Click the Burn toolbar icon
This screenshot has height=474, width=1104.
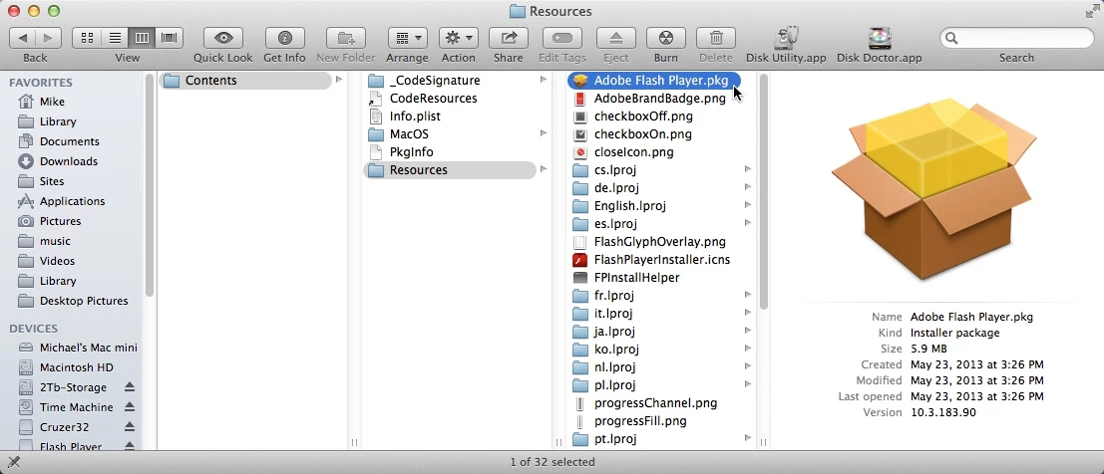(665, 38)
